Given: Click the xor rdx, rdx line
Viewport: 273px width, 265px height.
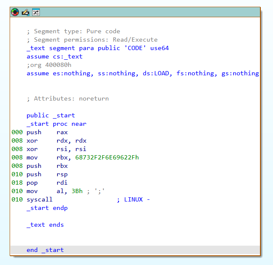Looking at the screenshot, I should coord(56,140).
